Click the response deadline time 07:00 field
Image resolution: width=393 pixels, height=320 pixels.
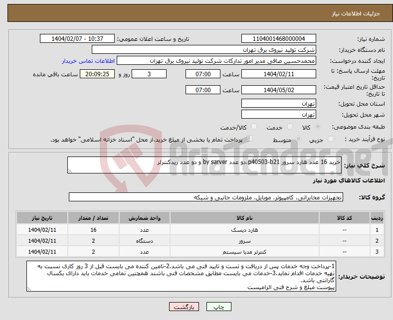tap(203, 74)
